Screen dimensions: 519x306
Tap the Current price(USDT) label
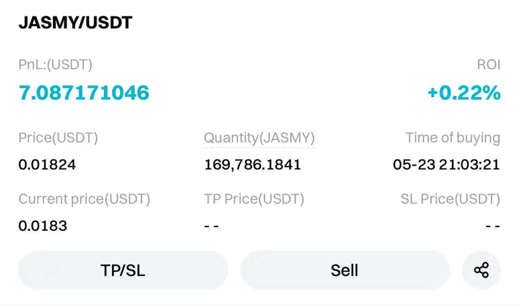click(x=84, y=199)
